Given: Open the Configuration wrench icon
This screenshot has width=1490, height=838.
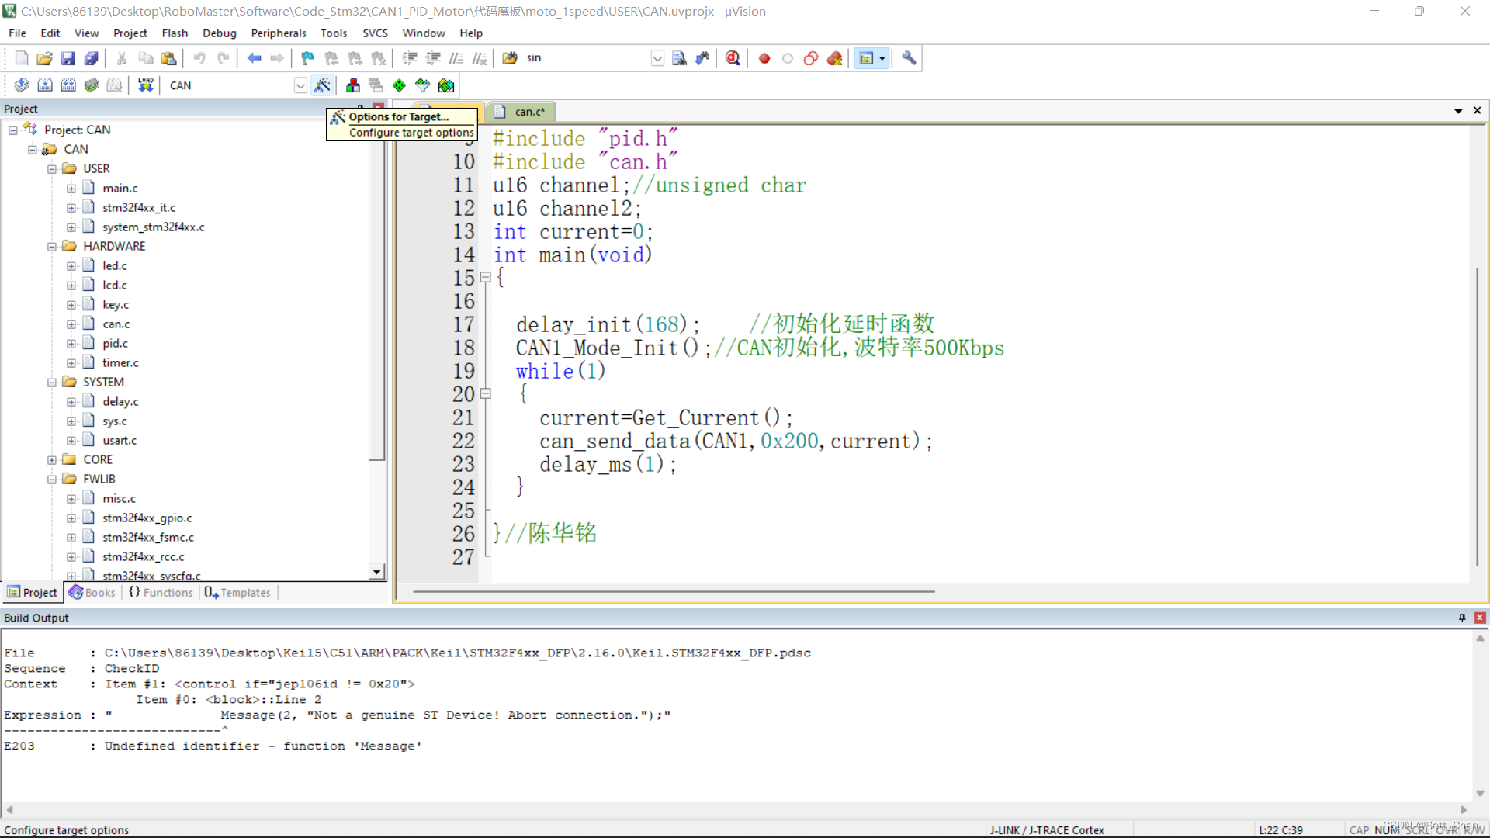Looking at the screenshot, I should pos(909,58).
